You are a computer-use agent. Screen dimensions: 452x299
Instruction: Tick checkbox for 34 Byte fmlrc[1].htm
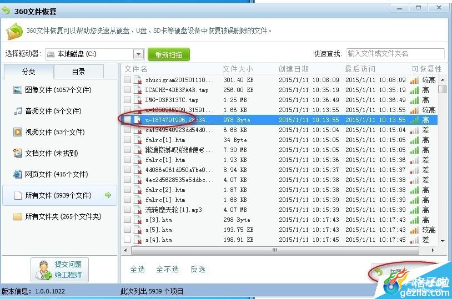tap(127, 140)
